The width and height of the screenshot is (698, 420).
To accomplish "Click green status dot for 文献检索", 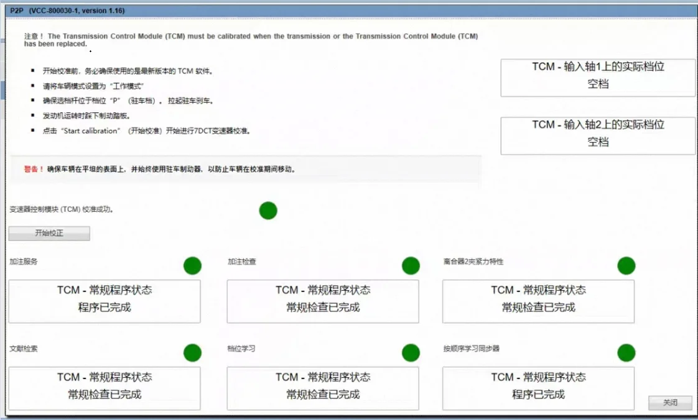I will coord(192,353).
